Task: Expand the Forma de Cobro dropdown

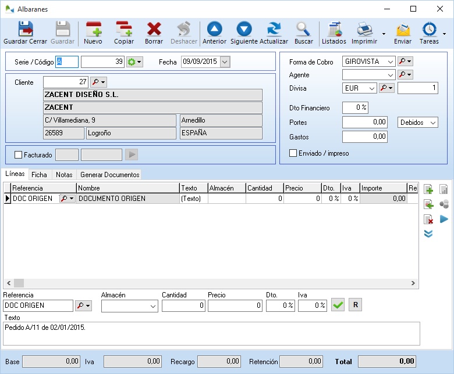Action: pyautogui.click(x=390, y=61)
